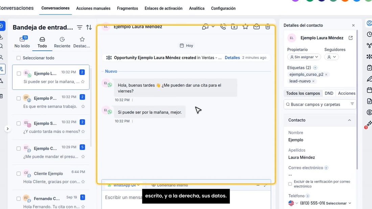Go to the Fragmentos tab
This screenshot has height=209, width=372.
(127, 8)
